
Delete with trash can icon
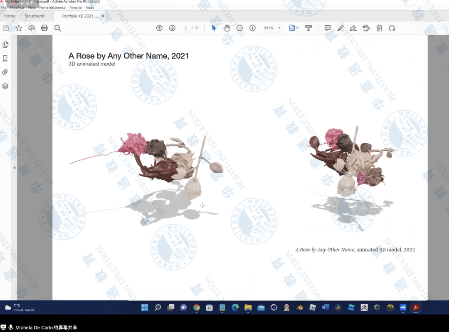click(x=379, y=28)
